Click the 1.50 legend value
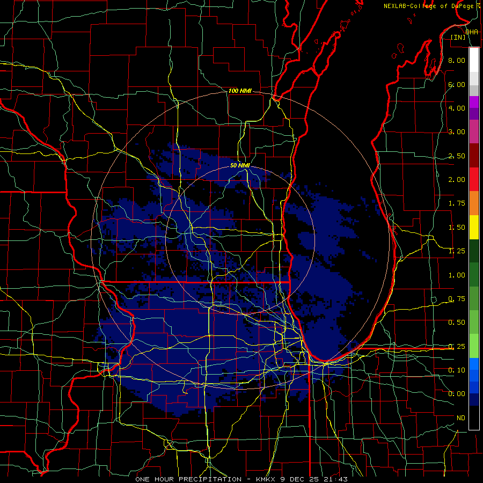483x483 pixels. click(457, 228)
